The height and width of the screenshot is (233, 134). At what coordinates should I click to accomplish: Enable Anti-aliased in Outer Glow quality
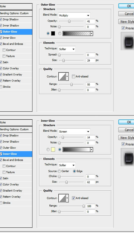(x=74, y=76)
